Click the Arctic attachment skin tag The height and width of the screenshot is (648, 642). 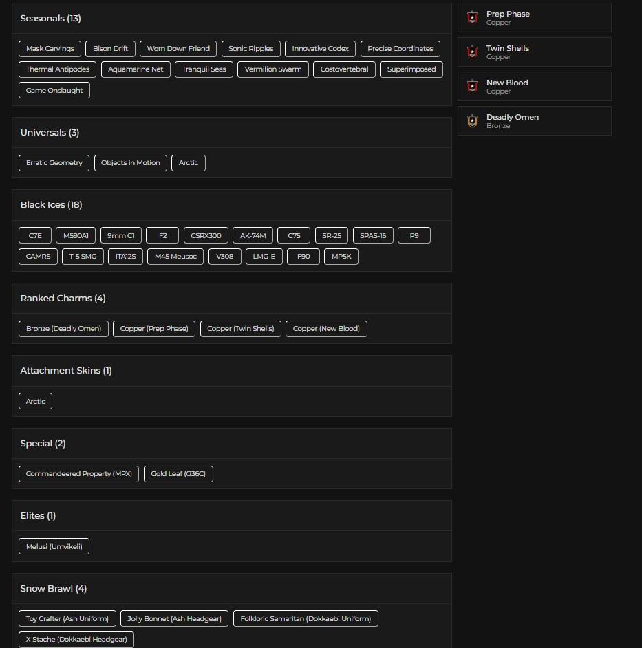click(36, 402)
